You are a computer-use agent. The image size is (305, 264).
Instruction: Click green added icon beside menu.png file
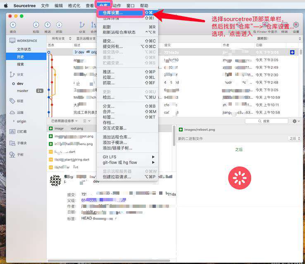click(x=51, y=144)
